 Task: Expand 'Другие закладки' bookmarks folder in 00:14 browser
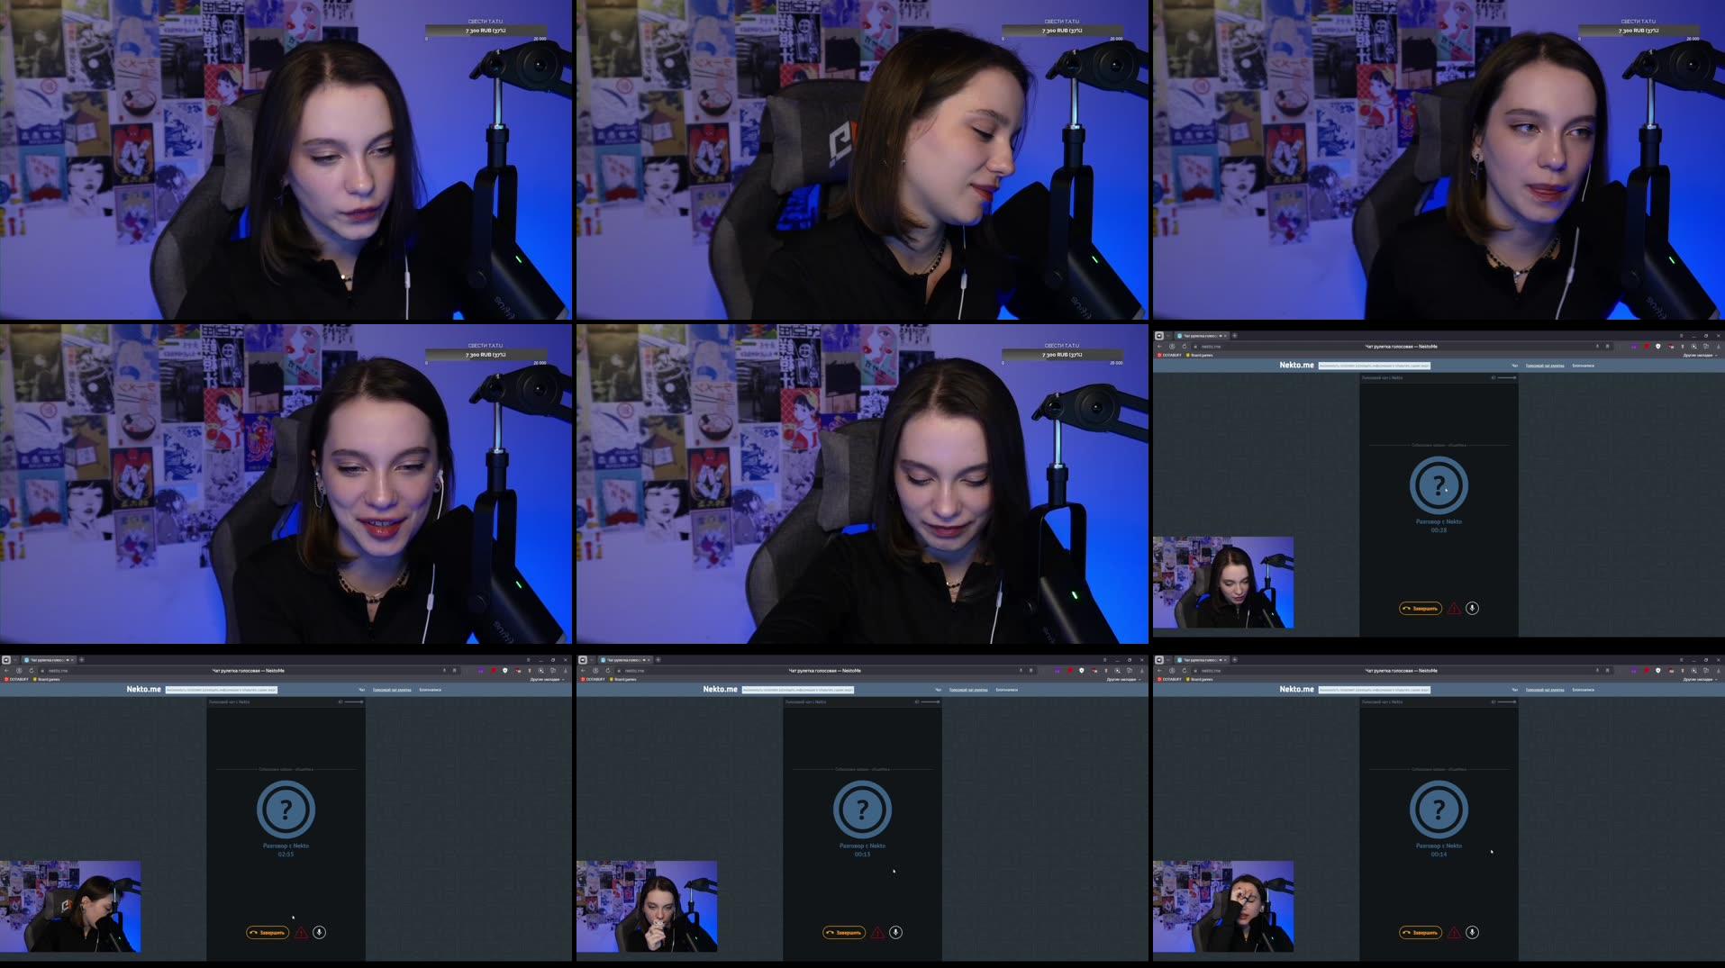point(1701,679)
